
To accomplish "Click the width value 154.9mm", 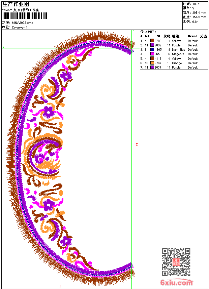I will coord(199,17).
